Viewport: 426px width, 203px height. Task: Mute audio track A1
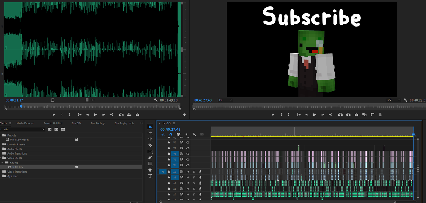tap(187, 172)
